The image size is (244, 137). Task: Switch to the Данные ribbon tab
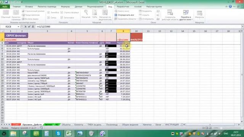pyautogui.click(x=79, y=7)
